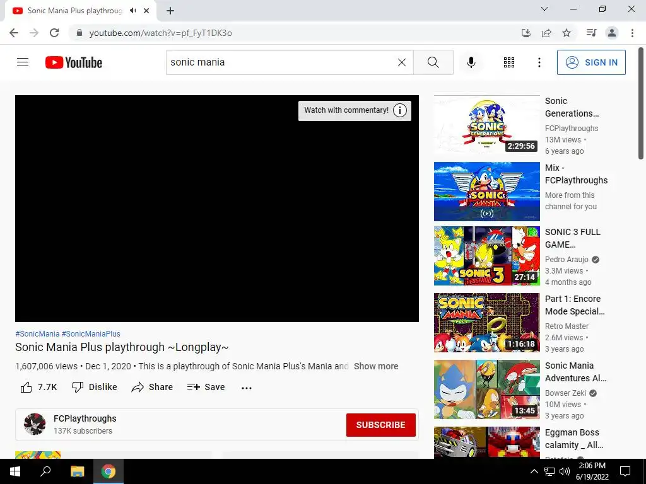Open YouTube settings three-dot menu
646x484 pixels.
point(539,62)
